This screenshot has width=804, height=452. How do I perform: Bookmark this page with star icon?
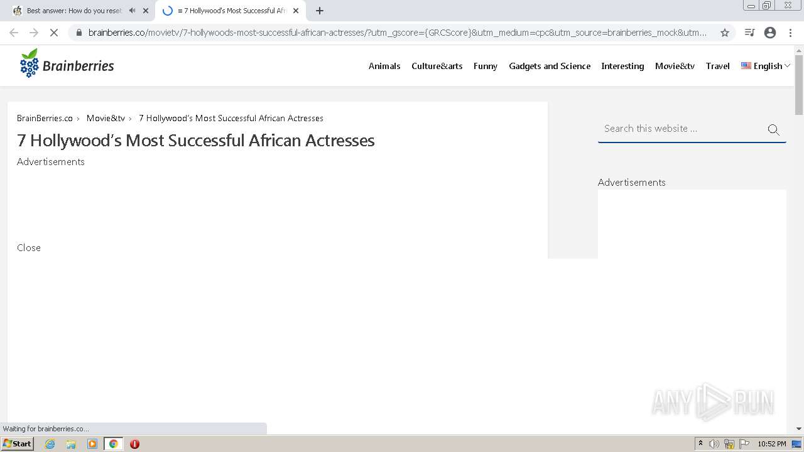tap(725, 33)
